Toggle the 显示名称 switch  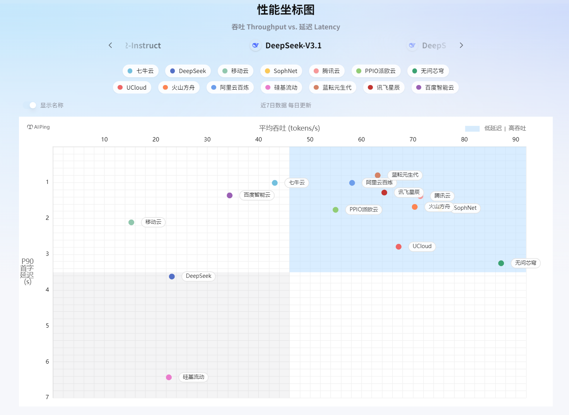[30, 105]
